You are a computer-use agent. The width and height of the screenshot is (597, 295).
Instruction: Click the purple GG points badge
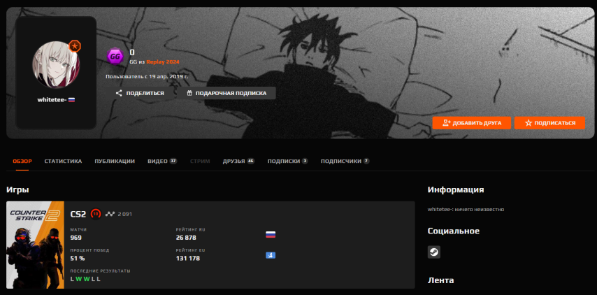pyautogui.click(x=115, y=57)
